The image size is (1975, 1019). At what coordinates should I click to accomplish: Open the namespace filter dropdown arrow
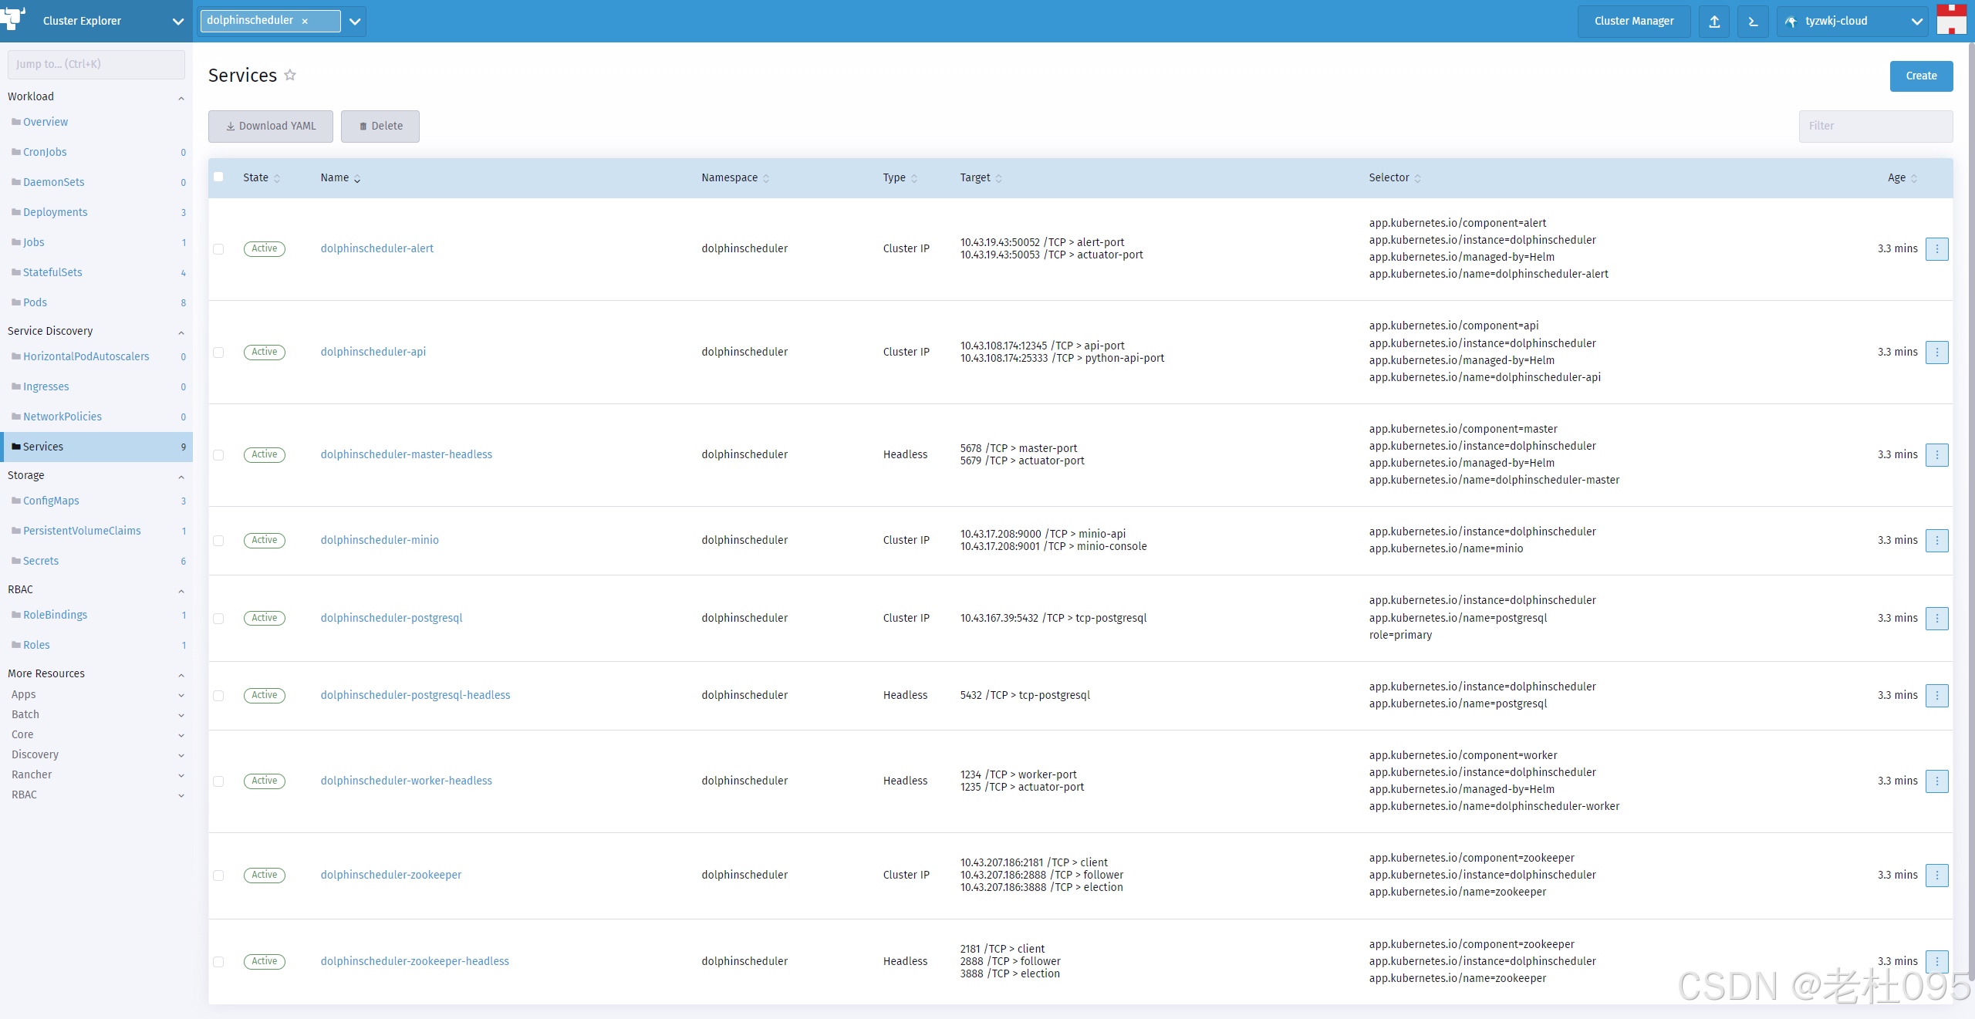[355, 22]
